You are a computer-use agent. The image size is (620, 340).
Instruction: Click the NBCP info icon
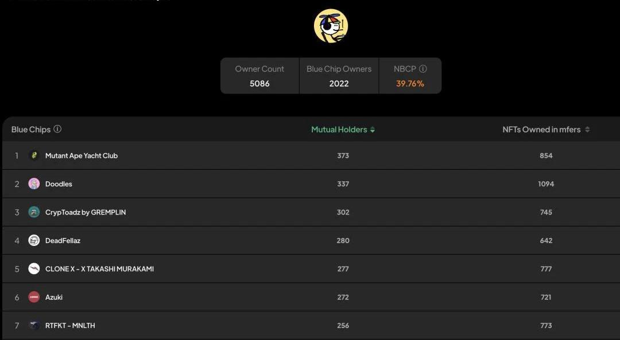point(423,69)
